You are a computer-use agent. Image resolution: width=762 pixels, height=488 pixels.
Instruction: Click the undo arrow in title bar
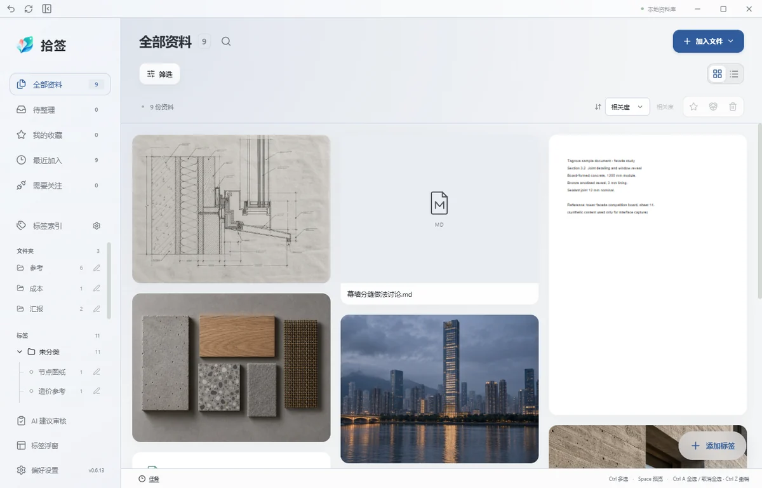[x=11, y=9]
